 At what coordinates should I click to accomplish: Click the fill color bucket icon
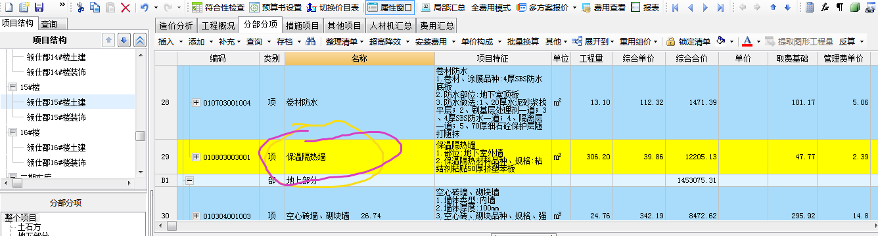coord(720,41)
